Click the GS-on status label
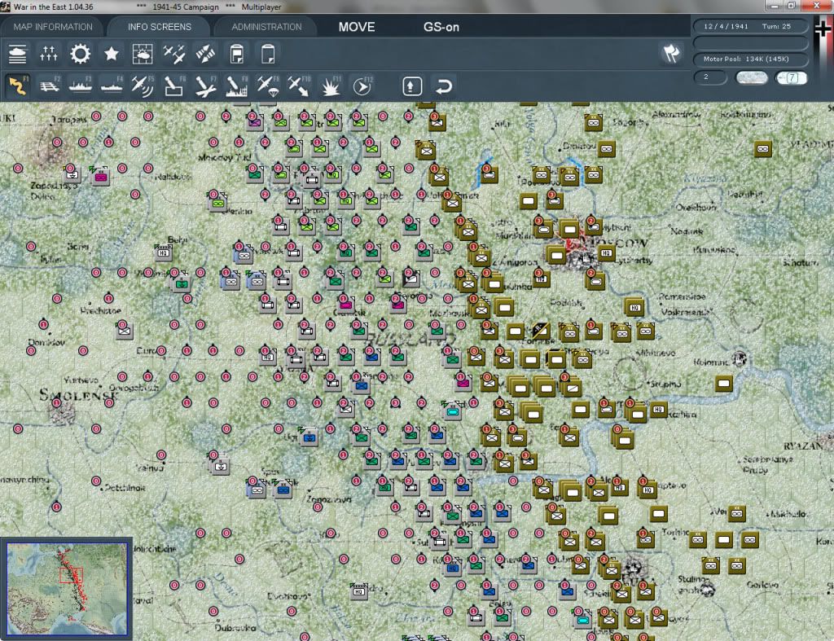 tap(441, 27)
